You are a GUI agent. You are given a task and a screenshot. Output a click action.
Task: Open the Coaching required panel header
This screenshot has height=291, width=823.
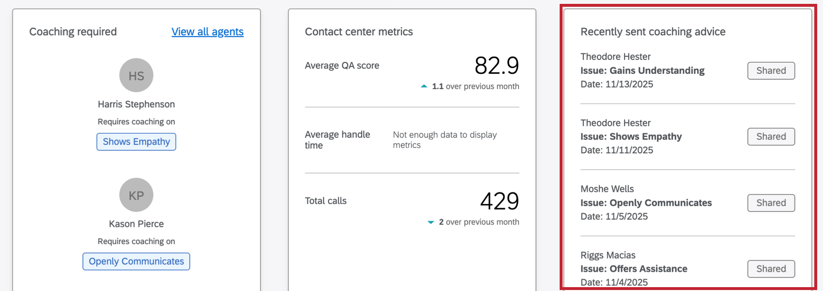click(73, 31)
